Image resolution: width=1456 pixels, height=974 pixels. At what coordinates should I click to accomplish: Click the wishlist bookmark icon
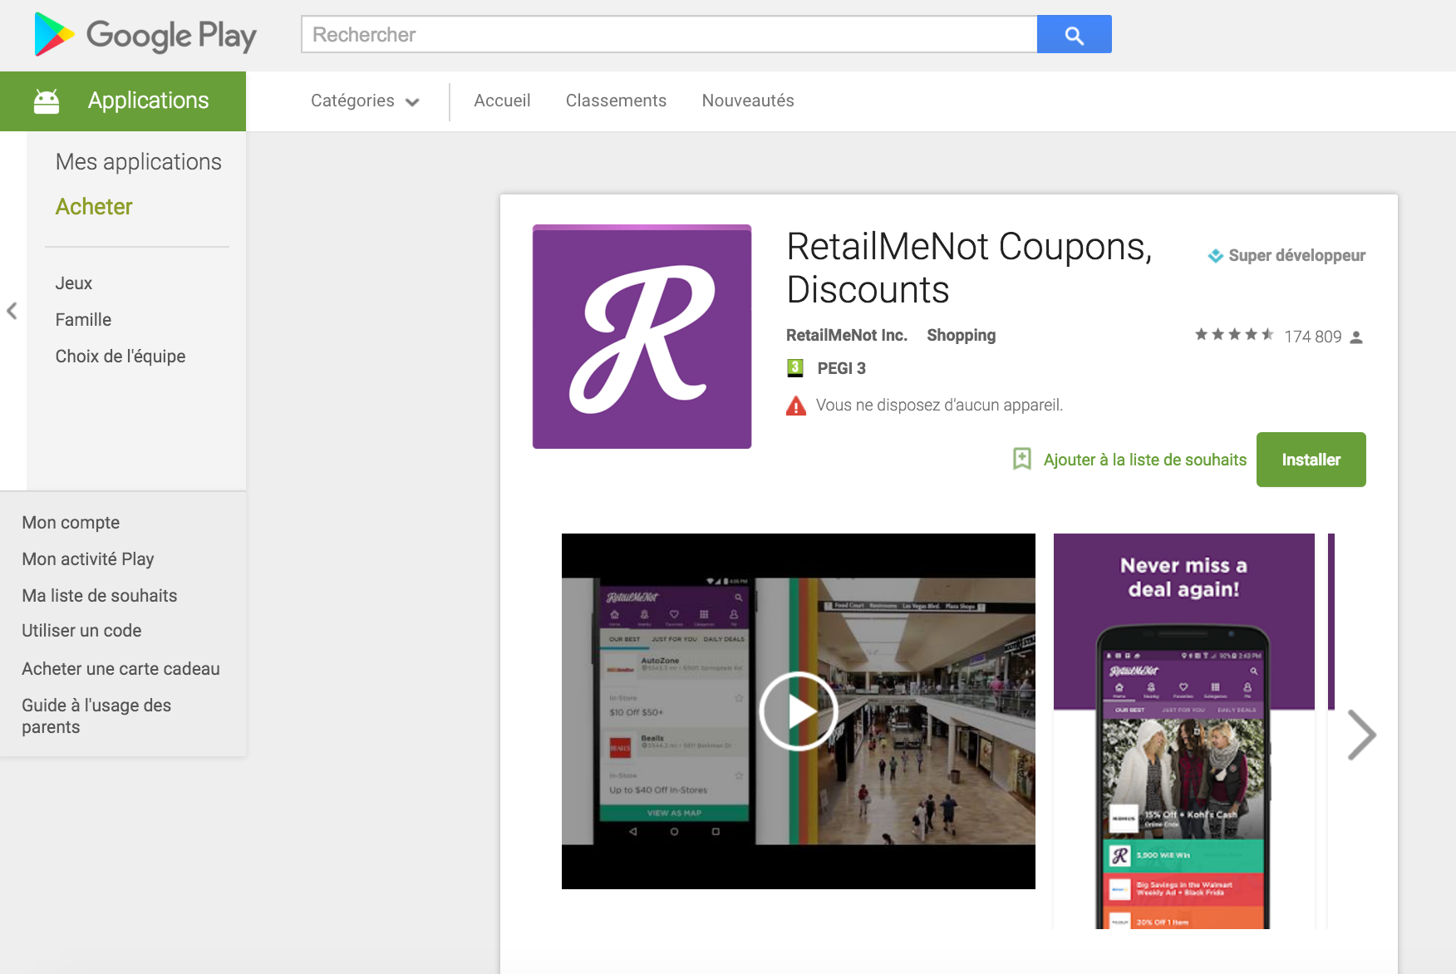pyautogui.click(x=1022, y=459)
